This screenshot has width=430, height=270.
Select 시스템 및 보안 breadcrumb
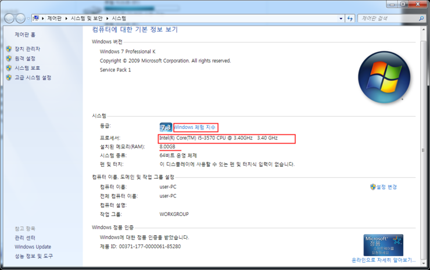point(87,19)
